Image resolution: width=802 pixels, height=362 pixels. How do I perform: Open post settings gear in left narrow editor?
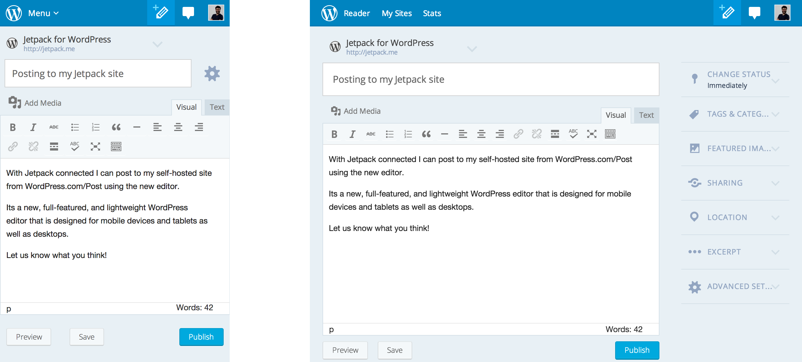coord(212,74)
